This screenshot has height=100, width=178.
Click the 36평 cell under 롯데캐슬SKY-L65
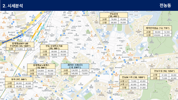click(x=11, y=49)
